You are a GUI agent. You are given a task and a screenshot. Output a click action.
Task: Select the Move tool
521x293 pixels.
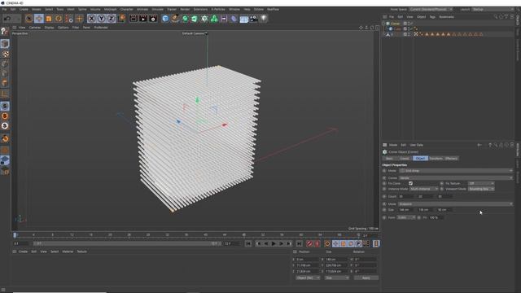click(x=39, y=19)
